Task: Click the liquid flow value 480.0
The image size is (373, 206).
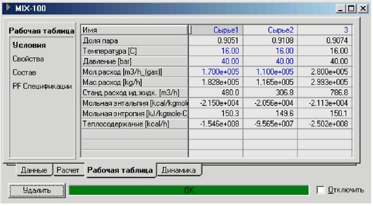Action: (216, 93)
